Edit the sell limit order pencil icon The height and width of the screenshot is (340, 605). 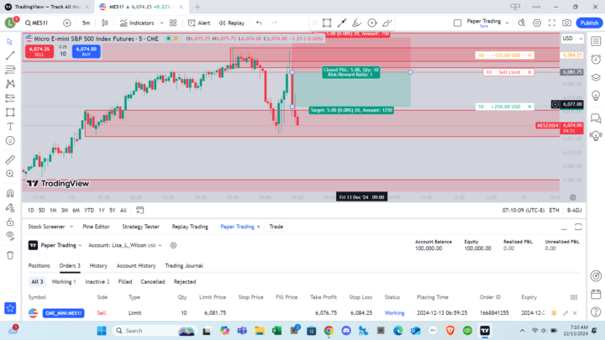(566, 313)
